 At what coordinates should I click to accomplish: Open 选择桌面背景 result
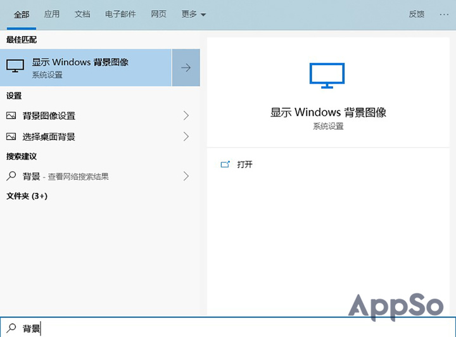pyautogui.click(x=100, y=137)
